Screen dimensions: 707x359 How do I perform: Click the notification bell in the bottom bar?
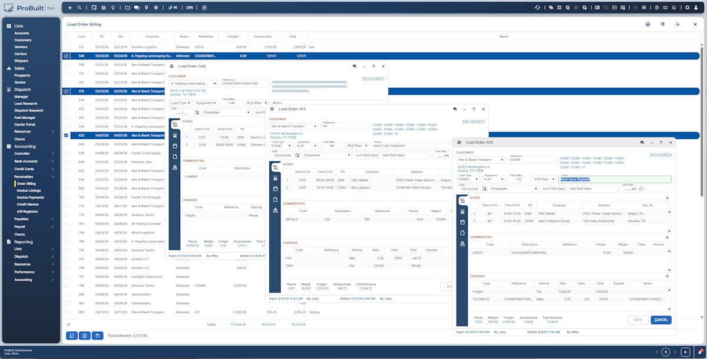(700, 352)
